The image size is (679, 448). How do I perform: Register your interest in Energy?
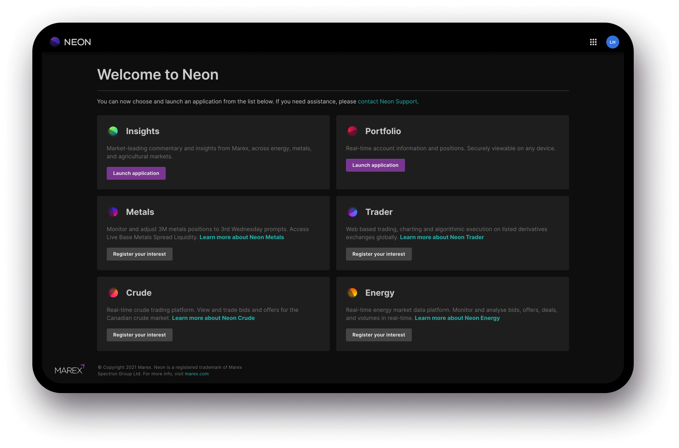[379, 335]
